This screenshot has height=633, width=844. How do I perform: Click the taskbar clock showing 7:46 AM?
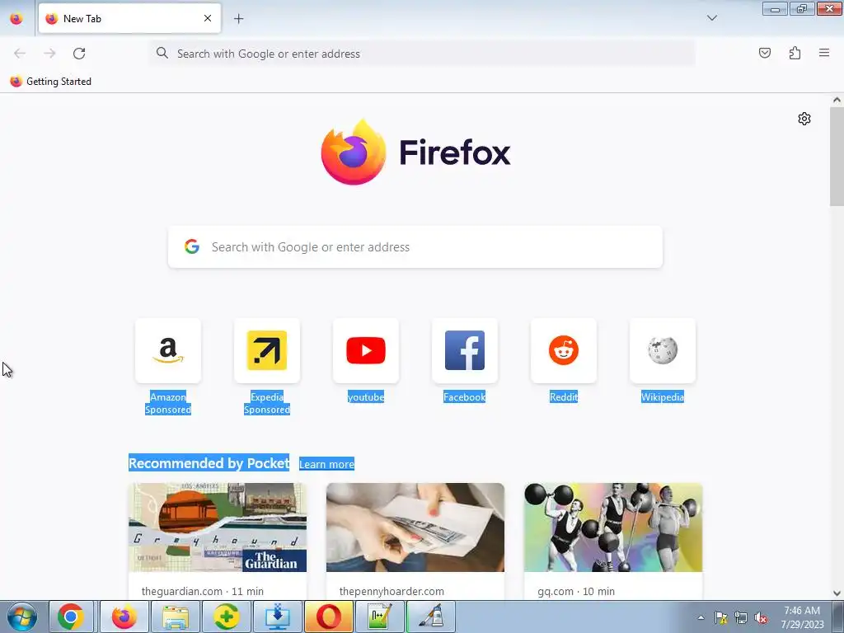pos(802,617)
